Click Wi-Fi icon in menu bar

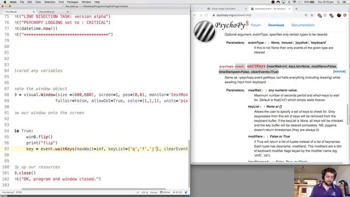294,2
